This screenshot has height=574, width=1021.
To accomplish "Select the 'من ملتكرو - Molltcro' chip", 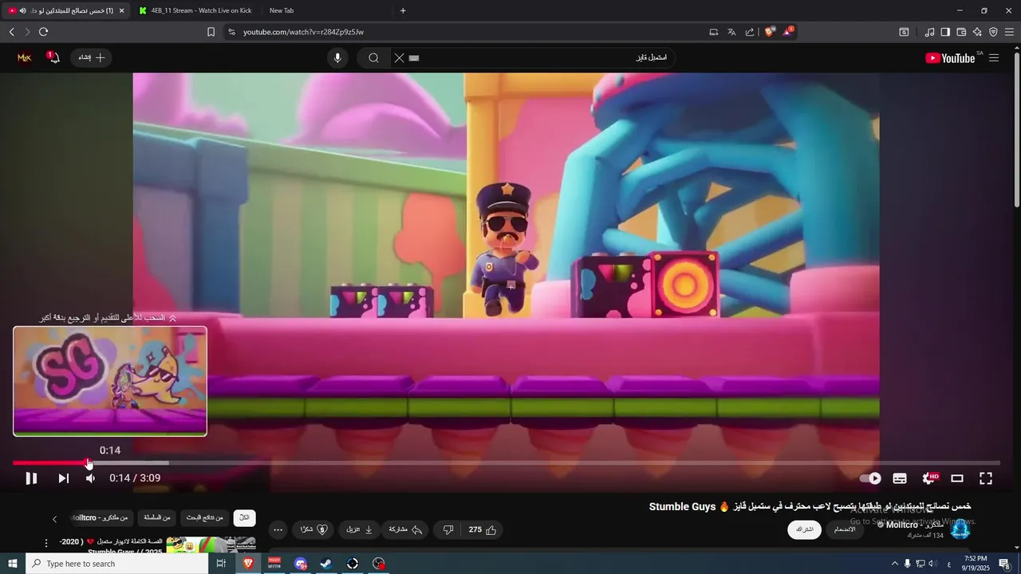I will [101, 518].
